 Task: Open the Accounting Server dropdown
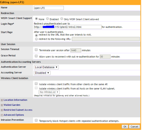coord(42,73)
